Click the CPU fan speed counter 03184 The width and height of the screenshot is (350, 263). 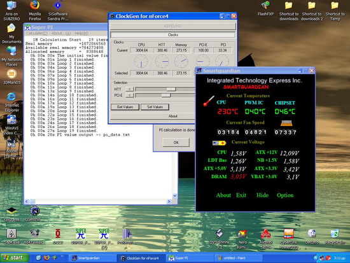[228, 132]
